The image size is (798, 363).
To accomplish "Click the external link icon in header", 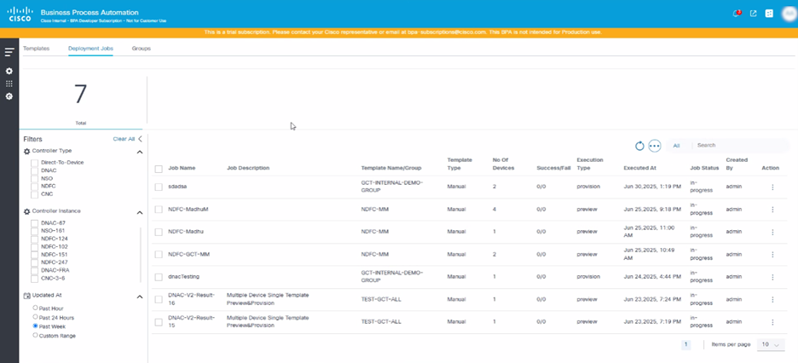I will (x=753, y=14).
